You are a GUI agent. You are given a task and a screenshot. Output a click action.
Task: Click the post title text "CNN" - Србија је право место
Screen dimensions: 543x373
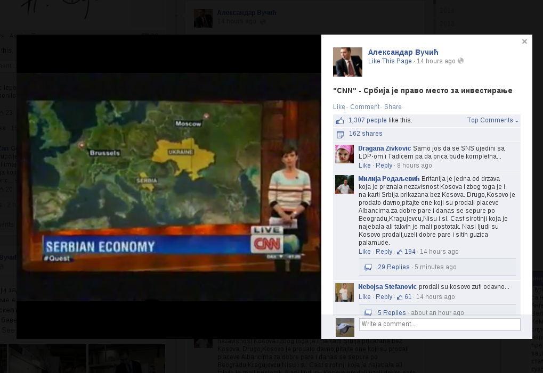[x=423, y=90]
